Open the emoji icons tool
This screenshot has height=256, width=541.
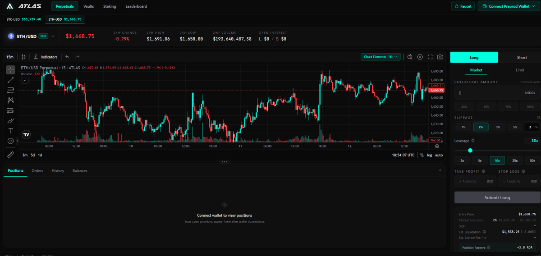click(10, 141)
